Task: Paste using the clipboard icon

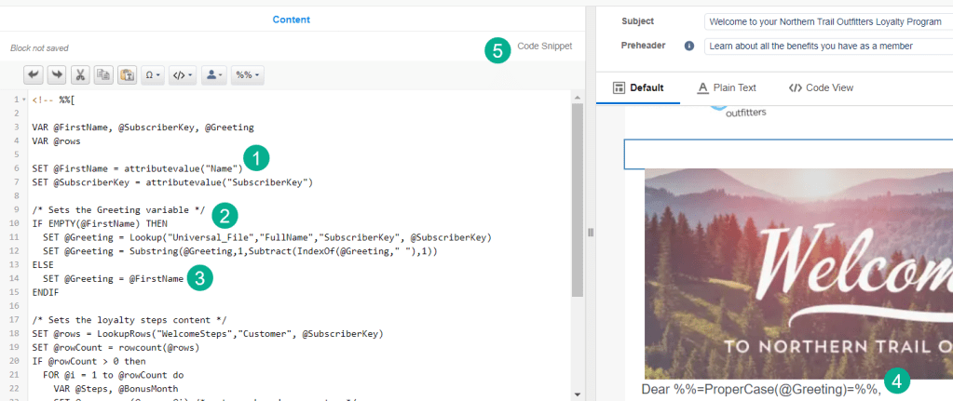Action: [x=127, y=74]
